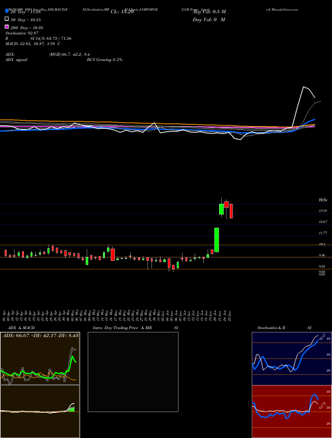Click the 9.96 price axis label
The height and width of the screenshot is (438, 332).
[323, 256]
